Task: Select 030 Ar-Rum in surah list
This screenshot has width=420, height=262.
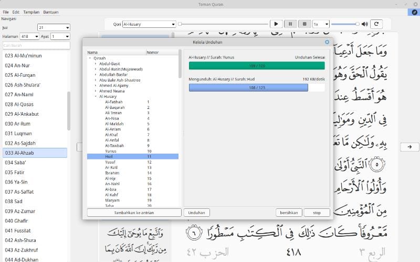Action: [35, 124]
